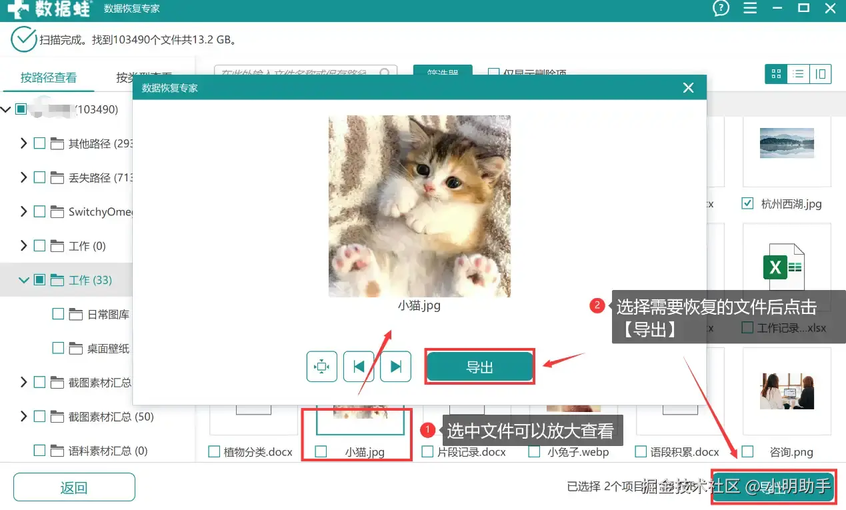Image resolution: width=846 pixels, height=510 pixels.
Task: Click the 数据蛙 logo in title bar
Action: (50, 9)
